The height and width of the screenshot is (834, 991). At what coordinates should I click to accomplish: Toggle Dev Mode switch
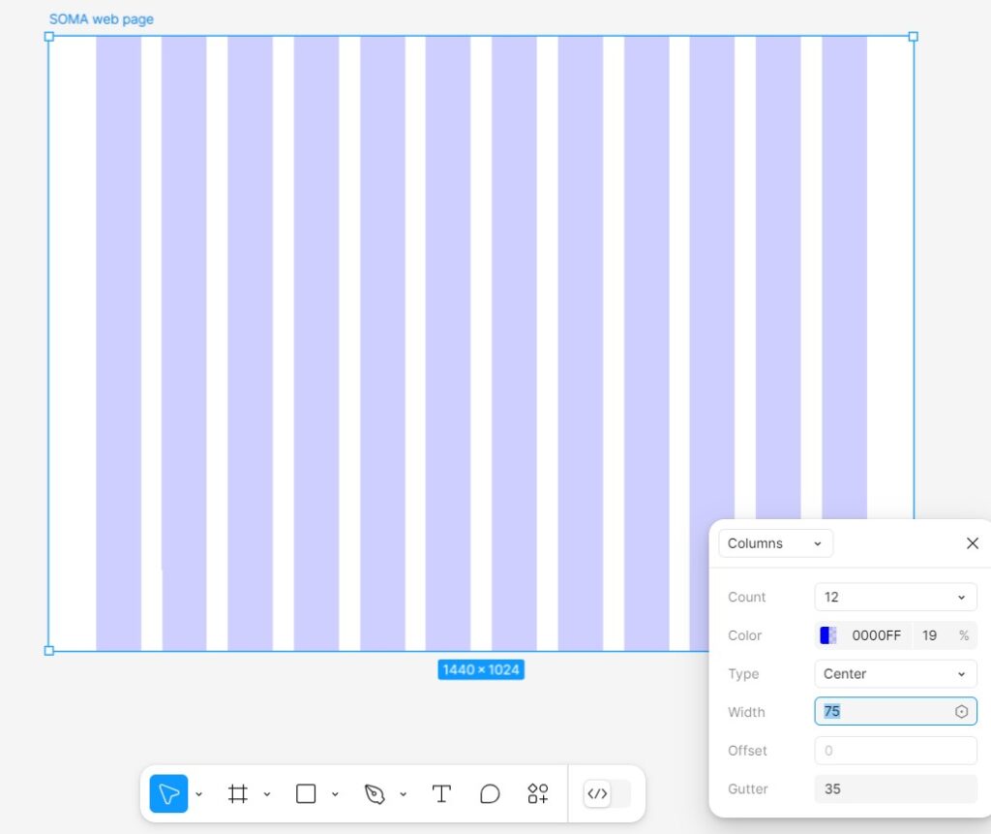608,793
